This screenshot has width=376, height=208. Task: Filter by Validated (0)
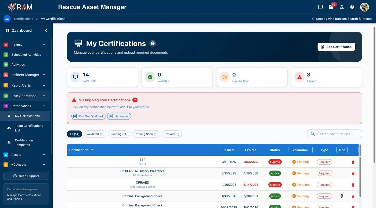pyautogui.click(x=95, y=134)
